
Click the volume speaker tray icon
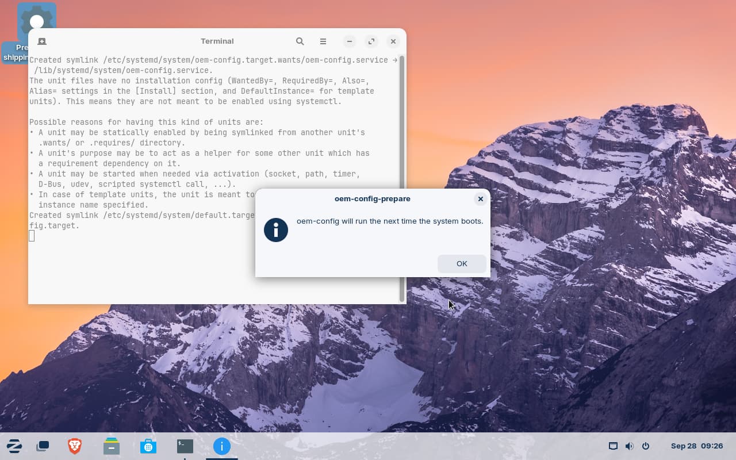tap(629, 446)
